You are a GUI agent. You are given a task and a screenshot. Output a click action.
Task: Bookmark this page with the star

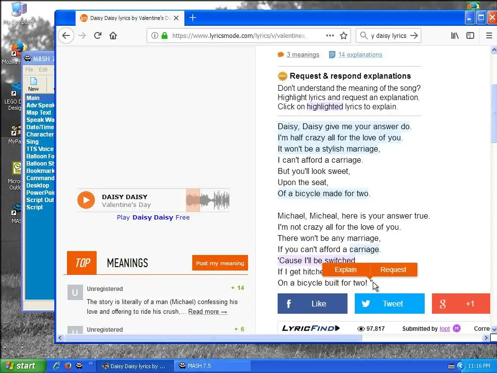[344, 35]
